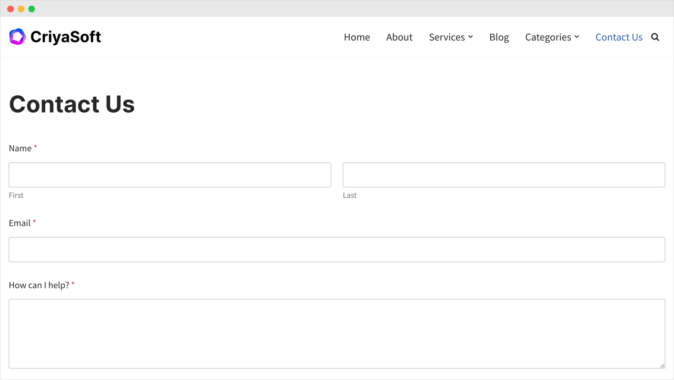Expand the Categories dropdown chevron

pos(577,37)
